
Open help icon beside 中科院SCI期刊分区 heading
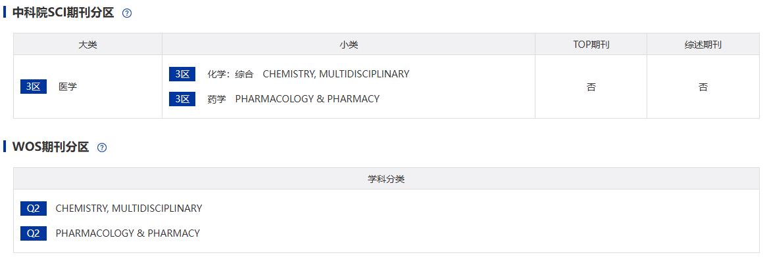tap(127, 13)
